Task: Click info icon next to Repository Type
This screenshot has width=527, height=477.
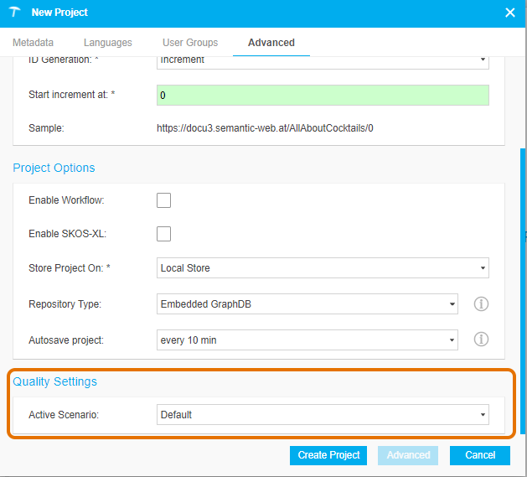Action: coord(481,304)
